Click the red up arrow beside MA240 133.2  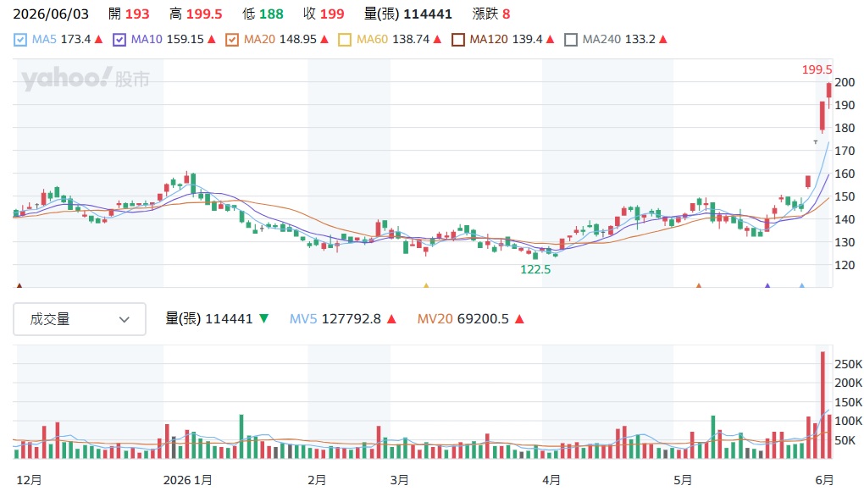[663, 39]
